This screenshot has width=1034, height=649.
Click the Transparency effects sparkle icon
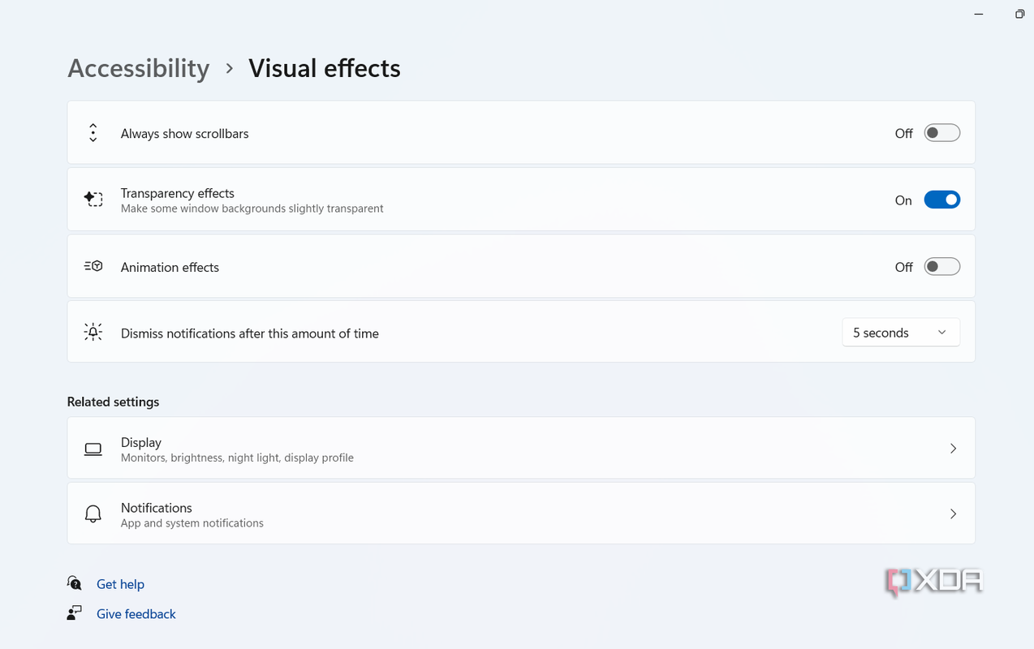pyautogui.click(x=93, y=199)
